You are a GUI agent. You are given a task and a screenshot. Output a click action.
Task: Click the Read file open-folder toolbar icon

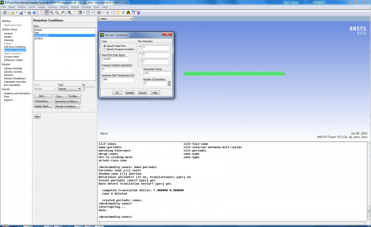click(x=13, y=13)
